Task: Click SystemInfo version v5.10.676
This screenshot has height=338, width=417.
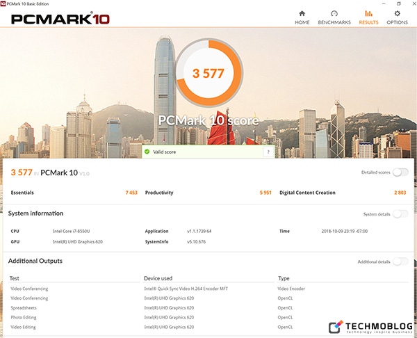Action: [x=196, y=241]
